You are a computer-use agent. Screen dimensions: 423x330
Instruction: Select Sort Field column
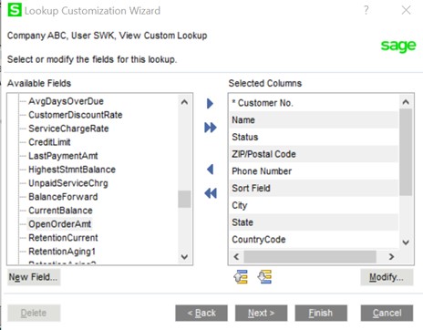point(314,188)
